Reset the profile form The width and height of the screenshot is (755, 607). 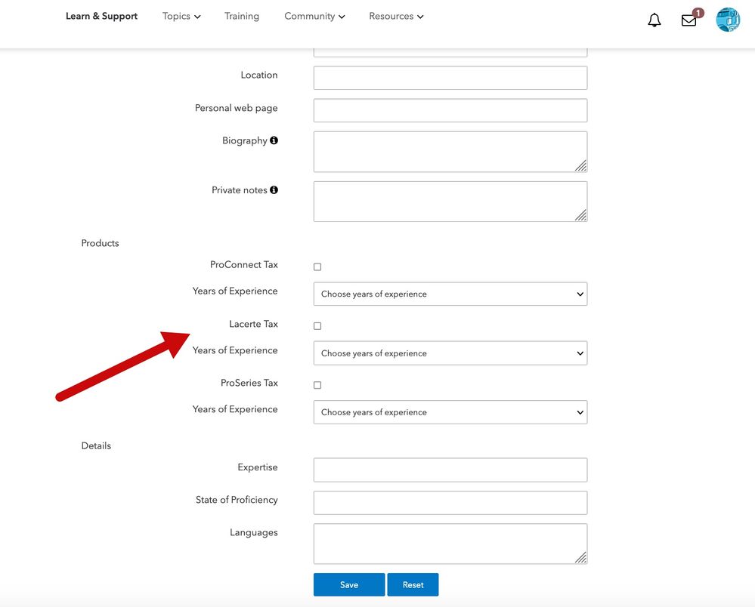[413, 585]
